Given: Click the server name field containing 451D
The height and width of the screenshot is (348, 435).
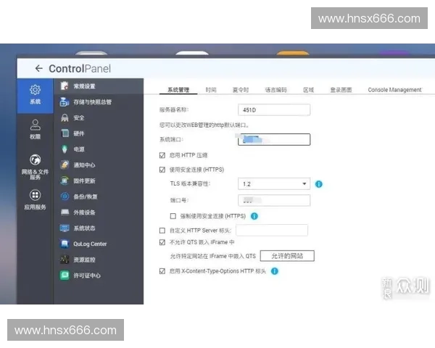Looking at the screenshot, I should (x=274, y=110).
